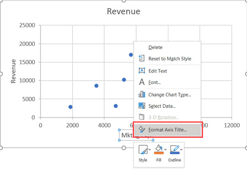The image size is (247, 169).
Task: Select the vertical 'Revenue' axis title
Action: pyautogui.click(x=14, y=71)
